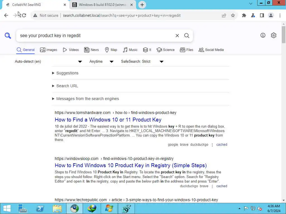This screenshot has width=286, height=214.
Task: Open the browser profile avatar
Action: click(x=271, y=16)
